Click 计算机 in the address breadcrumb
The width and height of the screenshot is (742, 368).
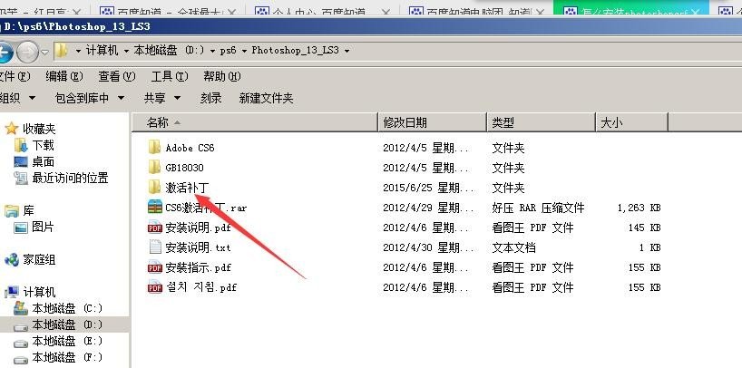(103, 50)
